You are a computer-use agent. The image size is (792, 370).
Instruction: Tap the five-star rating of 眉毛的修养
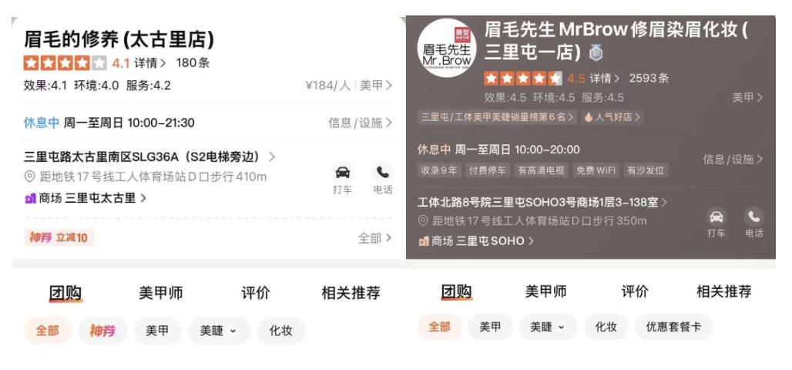click(x=65, y=63)
